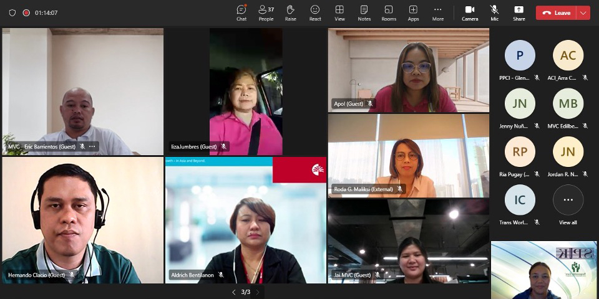Image resolution: width=599 pixels, height=299 pixels.
Task: Click the AC participant avatar
Action: (568, 55)
